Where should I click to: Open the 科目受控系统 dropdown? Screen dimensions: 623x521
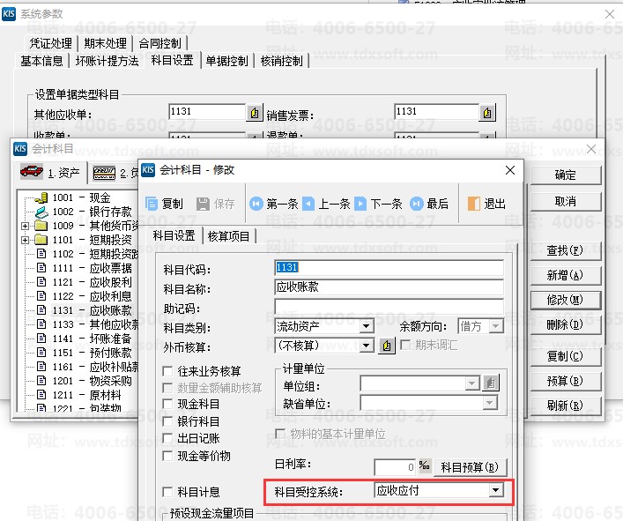496,490
